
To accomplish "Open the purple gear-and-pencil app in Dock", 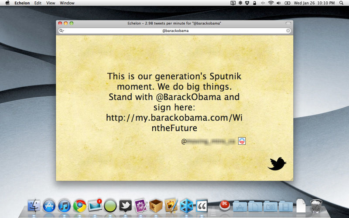I will (140, 206).
